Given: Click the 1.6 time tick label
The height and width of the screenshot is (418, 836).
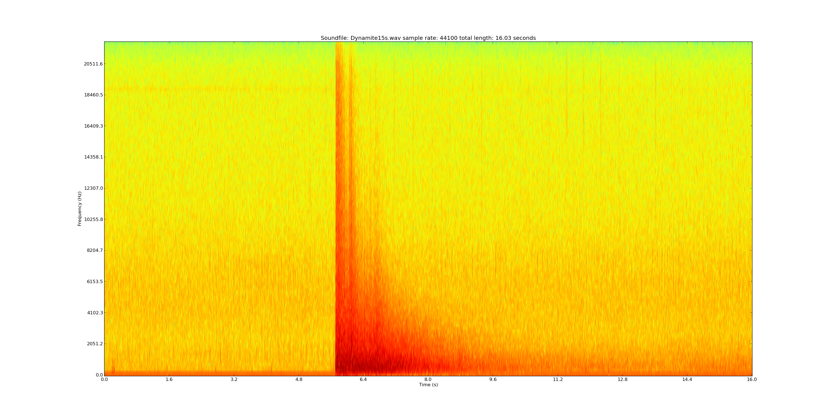Looking at the screenshot, I should click(x=169, y=379).
